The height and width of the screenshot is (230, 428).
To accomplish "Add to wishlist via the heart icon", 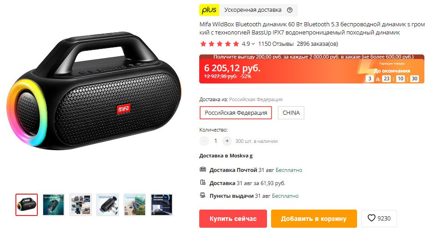I will coord(372,218).
